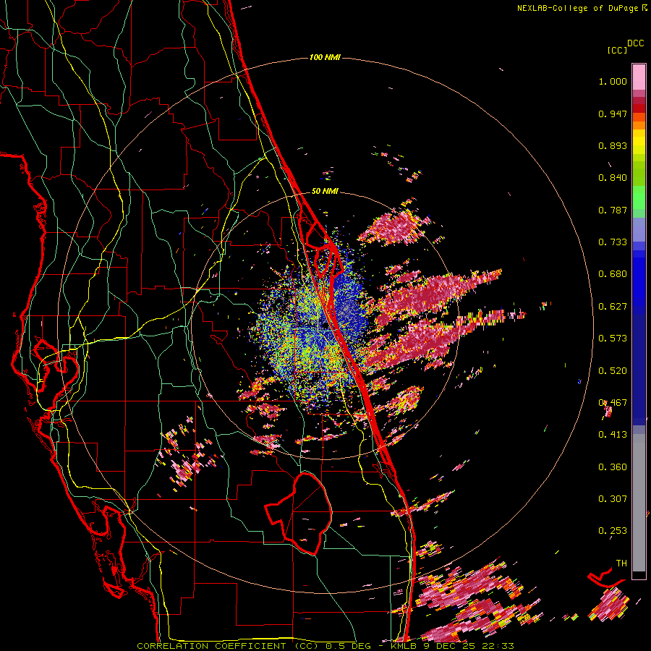The image size is (651, 651).
Task: Click the 0.253 value on the color scale
Action: [613, 531]
